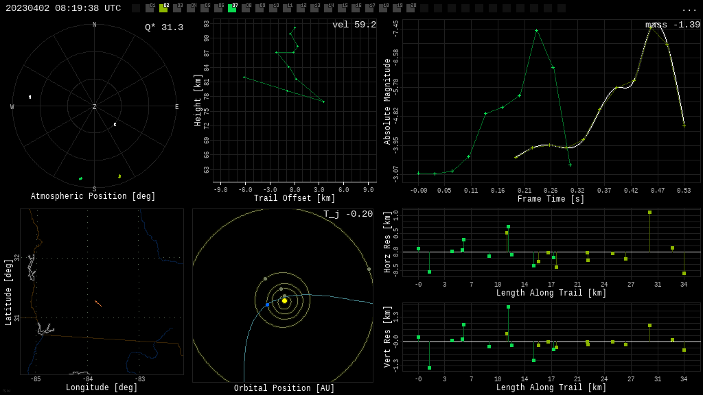Image resolution: width=703 pixels, height=395 pixels.
Task: Open the three-dots overflow menu
Action: 689,9
